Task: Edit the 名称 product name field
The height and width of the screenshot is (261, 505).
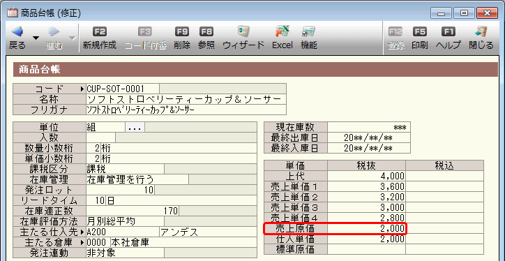Action: pos(186,99)
